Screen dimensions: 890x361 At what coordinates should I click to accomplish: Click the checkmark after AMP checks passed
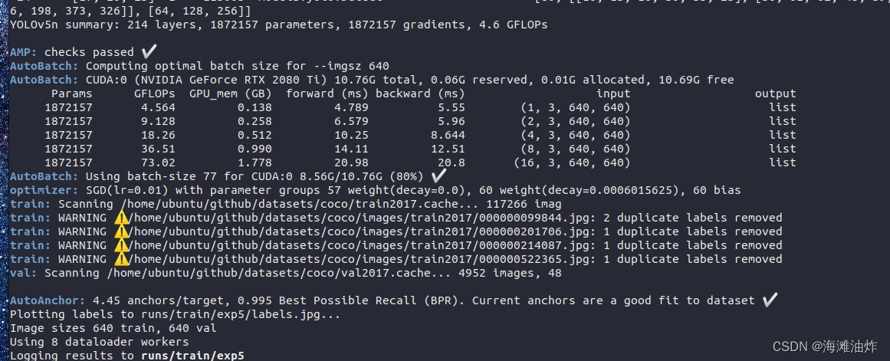148,51
